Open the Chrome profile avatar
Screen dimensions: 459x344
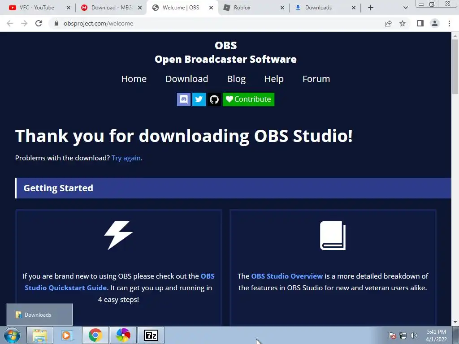[435, 23]
